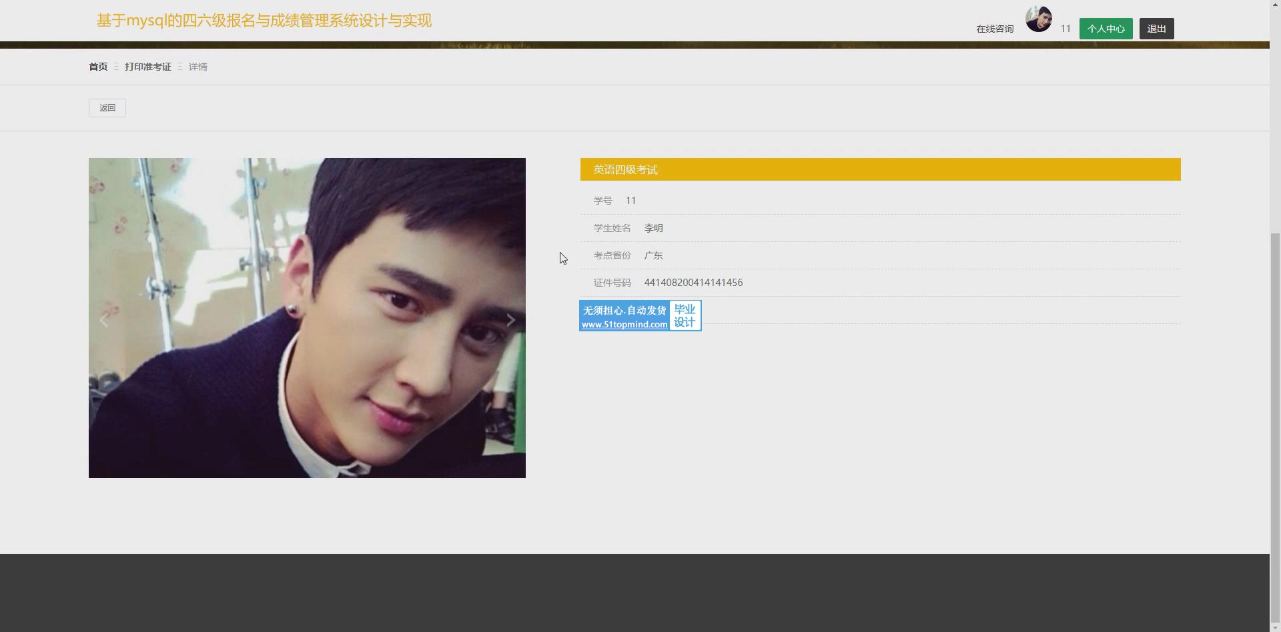Click the 英语四级考试 title bar
This screenshot has height=632, width=1281.
(x=881, y=169)
